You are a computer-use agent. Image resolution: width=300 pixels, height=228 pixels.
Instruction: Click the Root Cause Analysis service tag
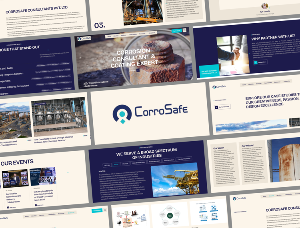[51, 84]
